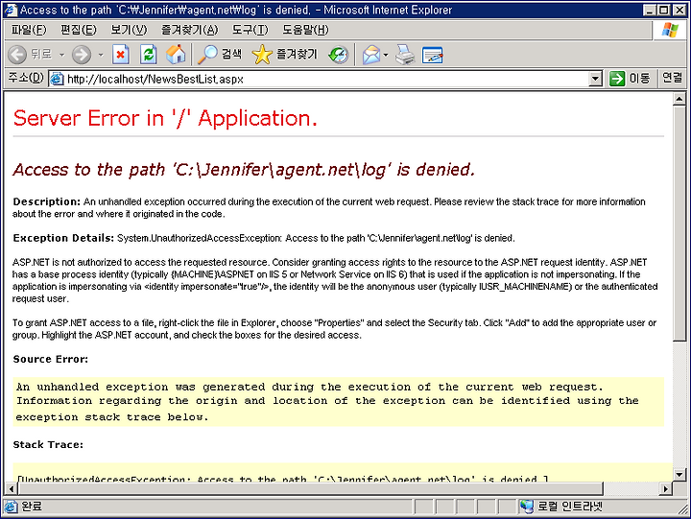Click the 'Exception Details:' label

pos(63,238)
